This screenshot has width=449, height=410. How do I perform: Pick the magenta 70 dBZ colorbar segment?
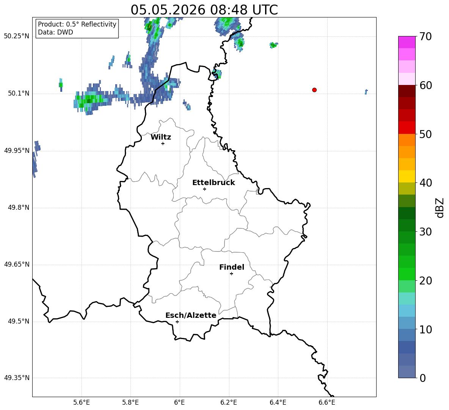407,42
